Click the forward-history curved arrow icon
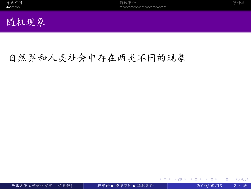Viewport: 251px width, 189px height. pyautogui.click(x=247, y=179)
